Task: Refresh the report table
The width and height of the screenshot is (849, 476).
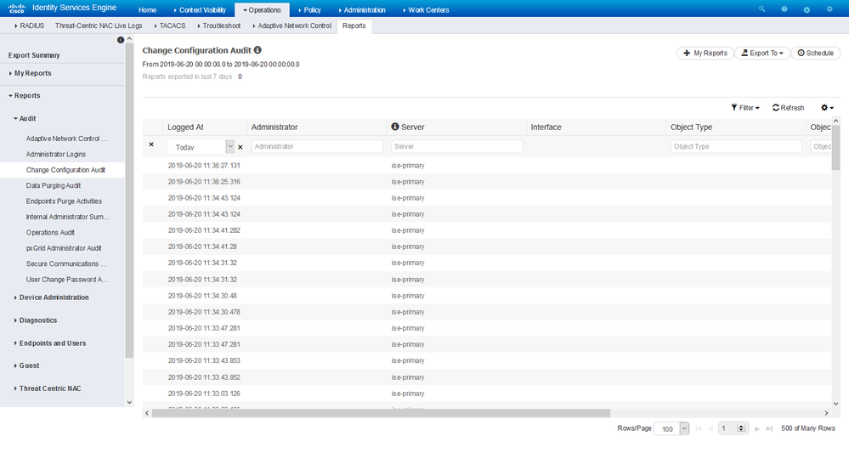Action: tap(789, 108)
